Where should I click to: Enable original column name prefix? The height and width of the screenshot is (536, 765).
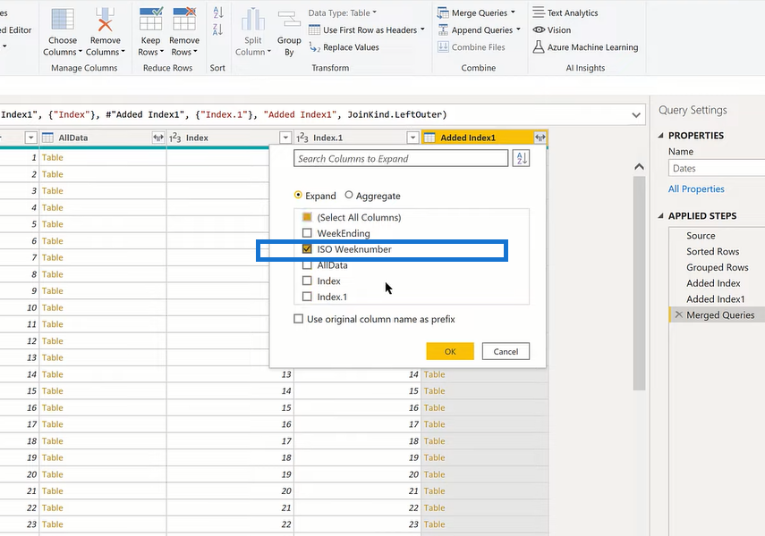pos(298,319)
